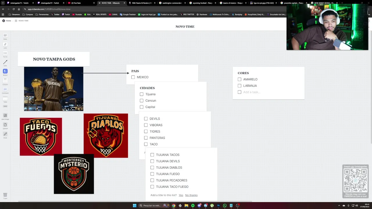Click Home in the Milanote breadcrumb
Viewport: 372px width, 209px height.
coord(8,21)
